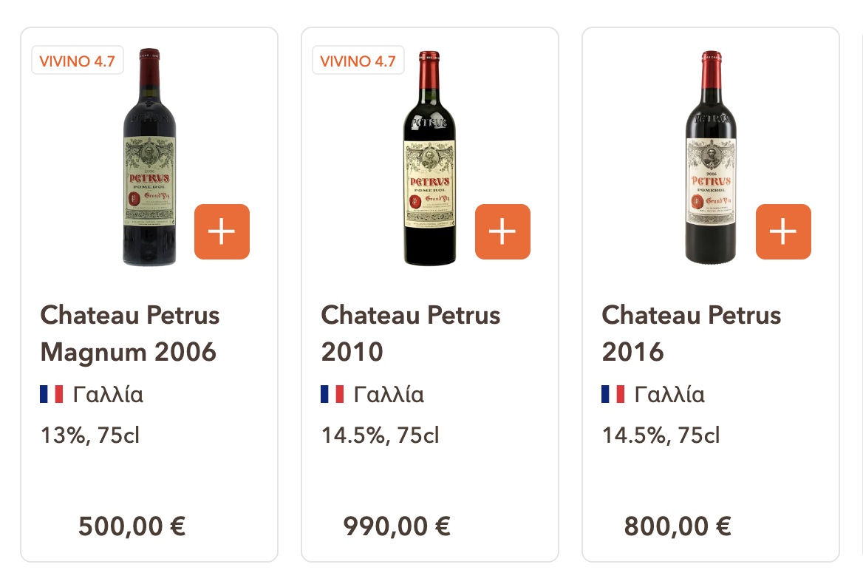Click the 500,00 € price
Screen dimensions: 863x587
tap(132, 526)
